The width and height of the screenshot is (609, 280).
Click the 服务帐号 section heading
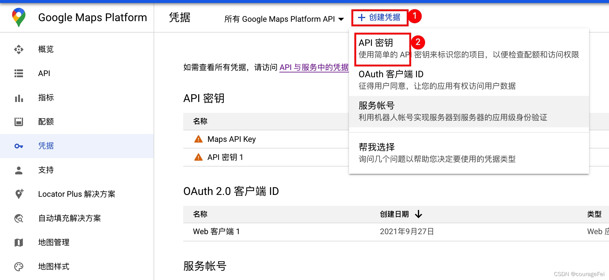205,266
